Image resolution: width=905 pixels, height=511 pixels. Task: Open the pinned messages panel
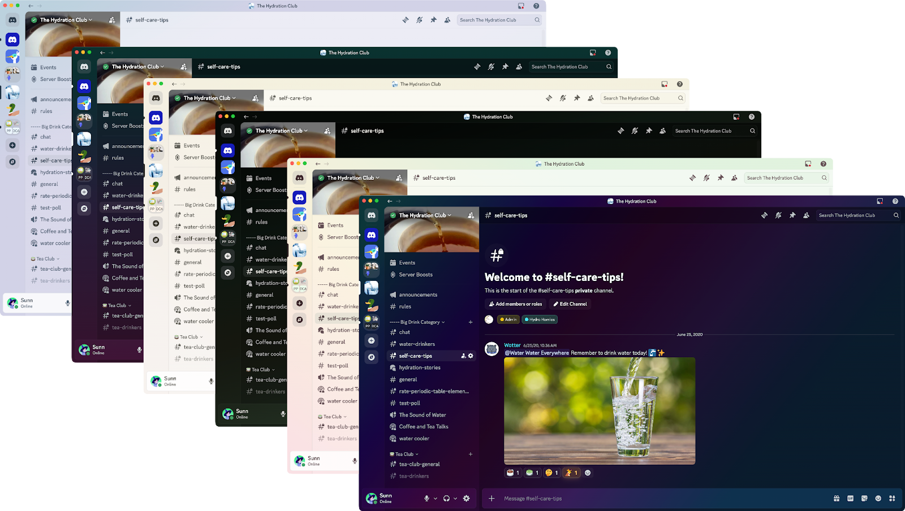point(793,215)
